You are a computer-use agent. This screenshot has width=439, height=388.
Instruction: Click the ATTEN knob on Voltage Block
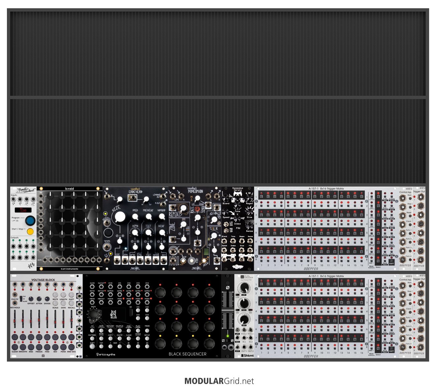point(39,299)
